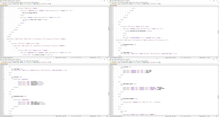Click Cut icon in the JOB-TYPE window toolbar
The image size is (219, 117).
(121, 62)
